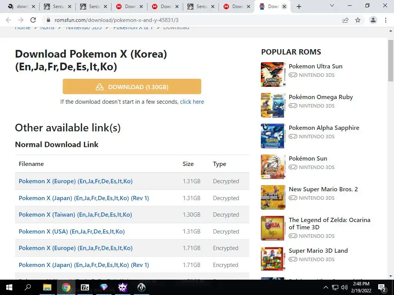Click gamepad icon under Pokémon Omega Ruby
Image resolution: width=394 pixels, height=295 pixels.
tap(293, 106)
